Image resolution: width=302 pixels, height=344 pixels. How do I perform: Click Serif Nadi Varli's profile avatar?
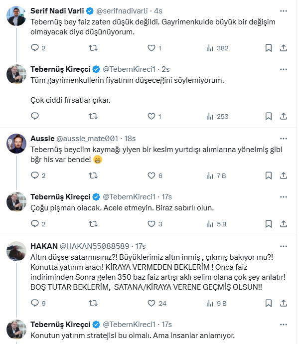tap(16, 16)
